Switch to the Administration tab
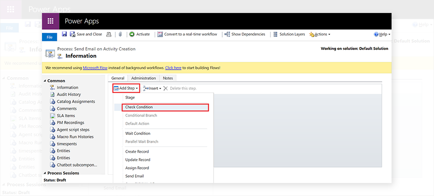 (144, 78)
